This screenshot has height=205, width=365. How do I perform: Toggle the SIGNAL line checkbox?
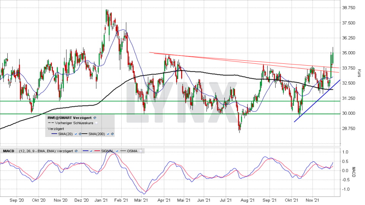point(117,151)
